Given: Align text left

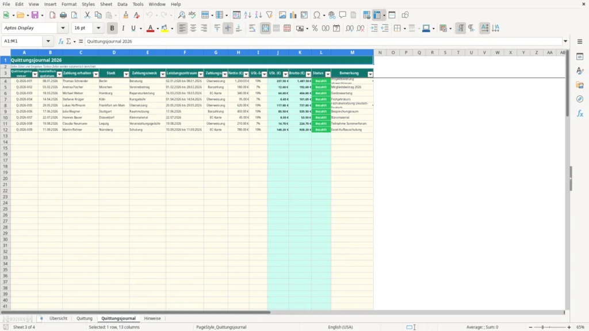Looking at the screenshot, I should click(182, 28).
